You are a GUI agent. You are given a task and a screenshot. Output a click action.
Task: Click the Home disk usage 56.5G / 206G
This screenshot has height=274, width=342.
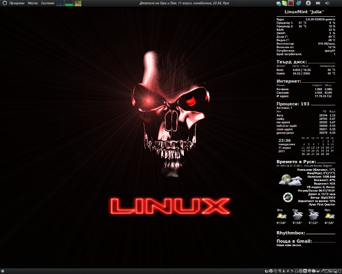pos(301,73)
